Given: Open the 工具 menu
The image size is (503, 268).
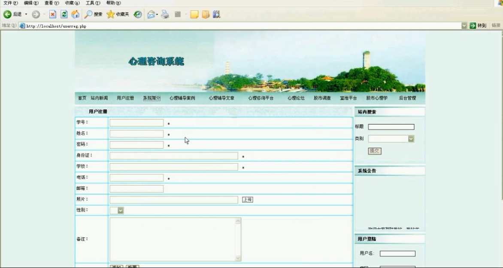Looking at the screenshot, I should pyautogui.click(x=93, y=3).
